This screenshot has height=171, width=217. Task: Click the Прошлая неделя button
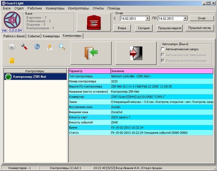click(170, 28)
